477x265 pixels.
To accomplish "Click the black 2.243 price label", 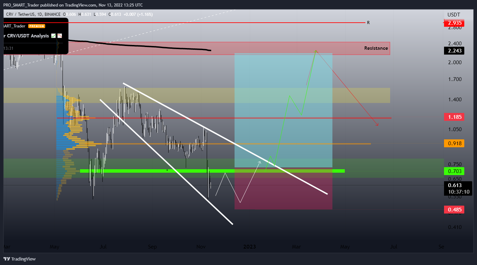I will pyautogui.click(x=454, y=51).
